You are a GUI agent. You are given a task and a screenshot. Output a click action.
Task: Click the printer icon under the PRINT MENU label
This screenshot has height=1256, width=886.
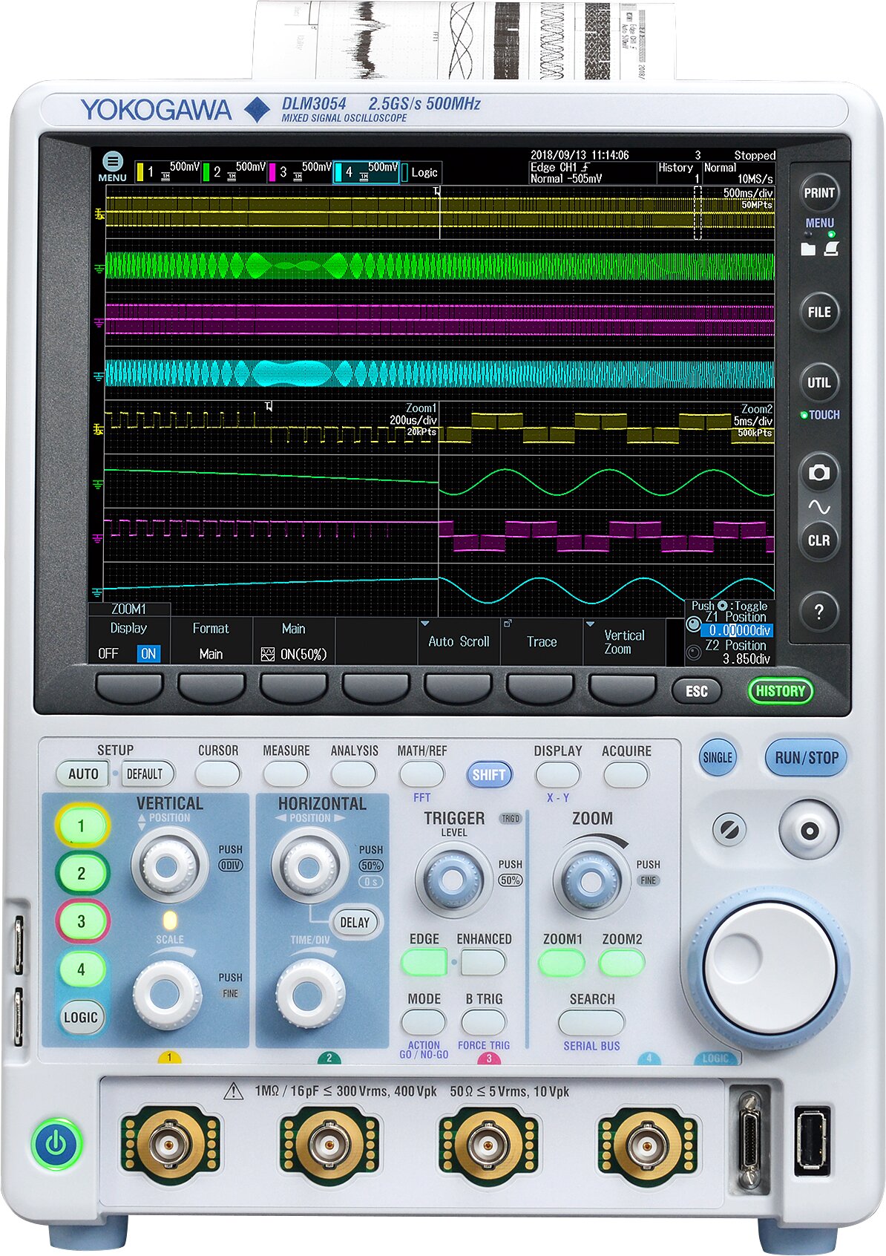coord(831,249)
